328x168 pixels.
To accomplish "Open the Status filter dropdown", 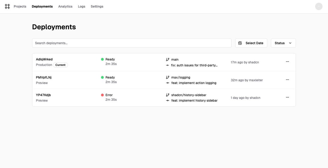I will coord(283,43).
